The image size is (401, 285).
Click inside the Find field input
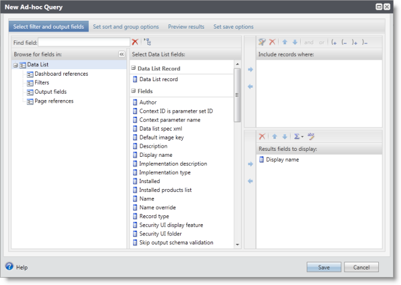point(84,42)
